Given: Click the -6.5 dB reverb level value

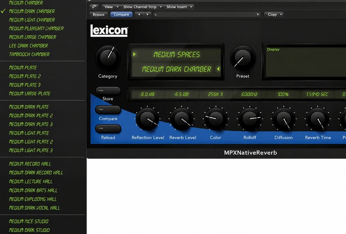Looking at the screenshot, I should (x=181, y=94).
